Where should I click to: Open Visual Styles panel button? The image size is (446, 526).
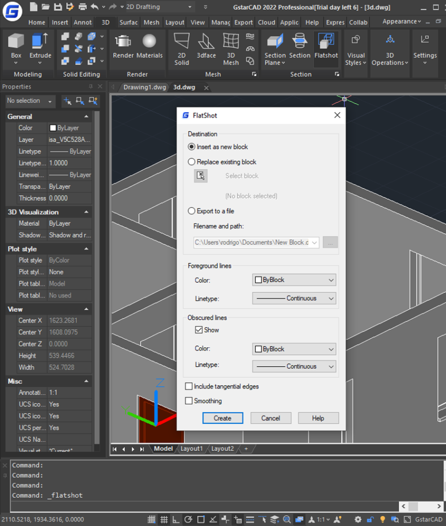tap(355, 49)
